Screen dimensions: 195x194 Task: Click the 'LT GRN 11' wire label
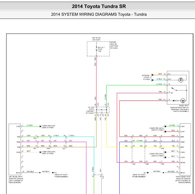[160, 84]
